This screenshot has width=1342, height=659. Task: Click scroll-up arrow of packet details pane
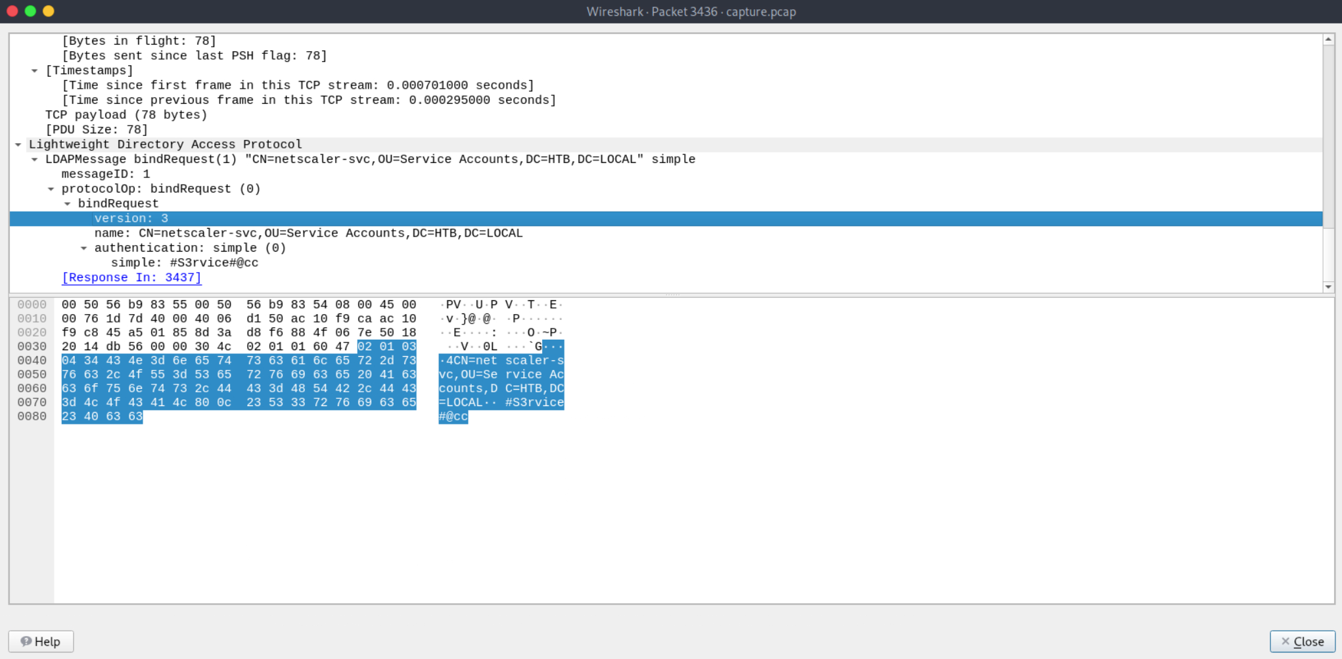(x=1328, y=39)
